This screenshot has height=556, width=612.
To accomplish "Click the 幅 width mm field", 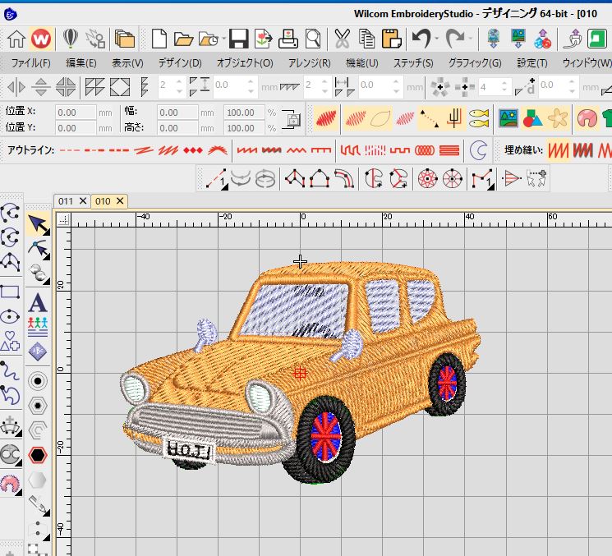I will pyautogui.click(x=177, y=113).
